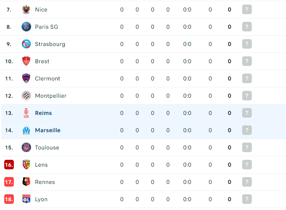Click the Lens club crest

(x=26, y=164)
